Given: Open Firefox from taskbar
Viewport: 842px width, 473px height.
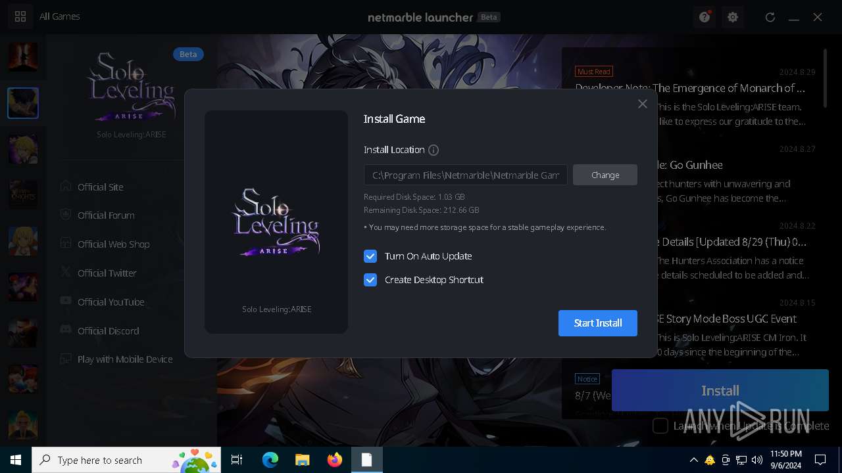Looking at the screenshot, I should pyautogui.click(x=335, y=460).
